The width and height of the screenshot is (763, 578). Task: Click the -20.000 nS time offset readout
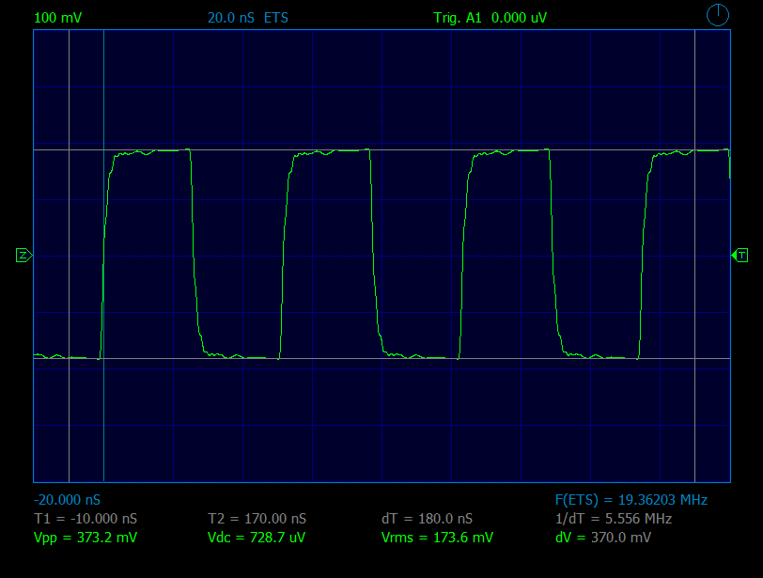67,500
